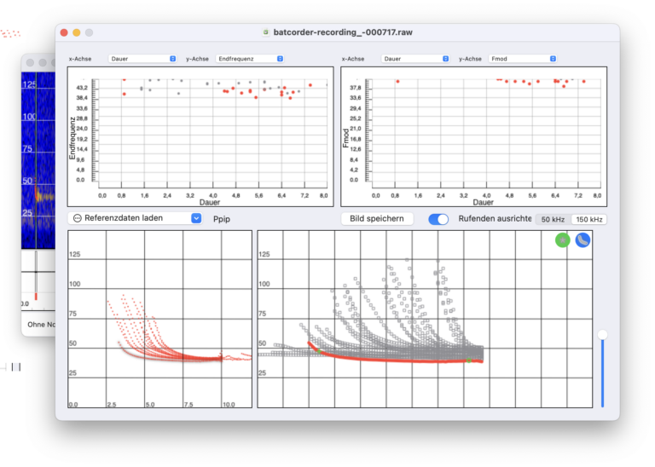Open right x-Achse Dauer dropdown

[x=415, y=59]
